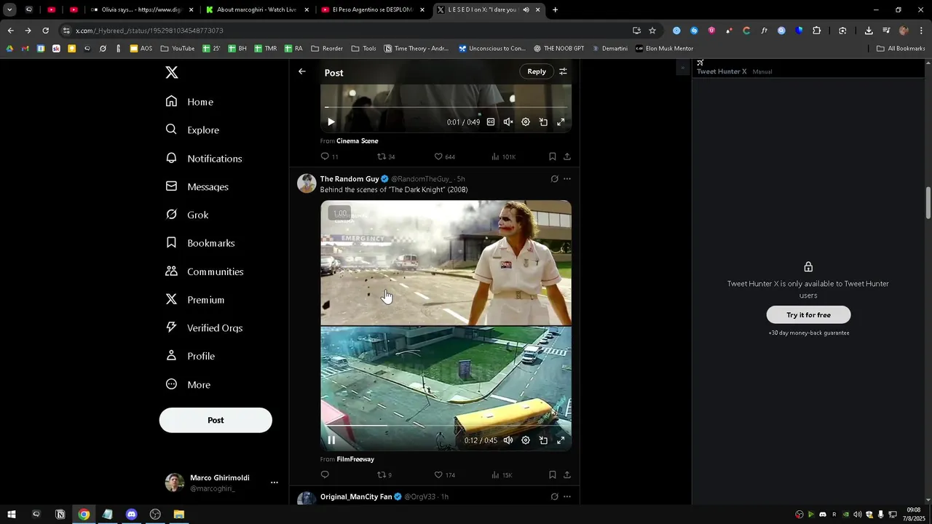
Task: Click the 1.00 speed badge on video
Action: (339, 213)
